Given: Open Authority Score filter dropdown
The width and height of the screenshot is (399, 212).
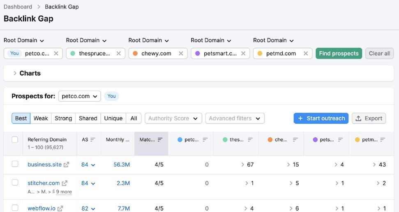Looking at the screenshot, I should (x=173, y=119).
